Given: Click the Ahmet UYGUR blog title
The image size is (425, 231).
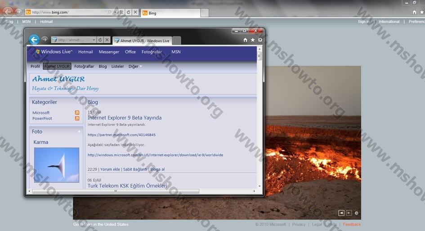Looking at the screenshot, I should point(58,79).
